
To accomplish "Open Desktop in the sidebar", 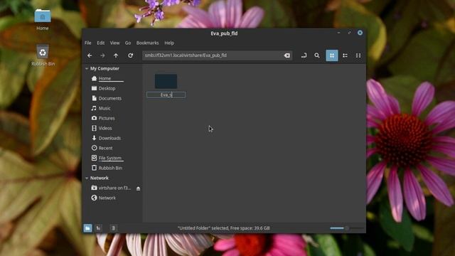I will [107, 88].
